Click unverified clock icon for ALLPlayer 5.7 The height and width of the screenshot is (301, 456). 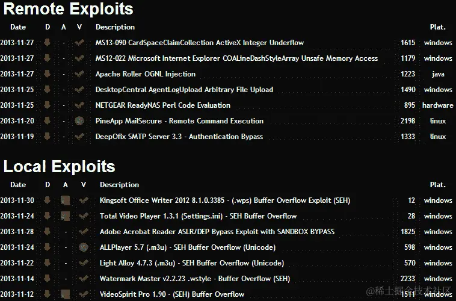84,247
